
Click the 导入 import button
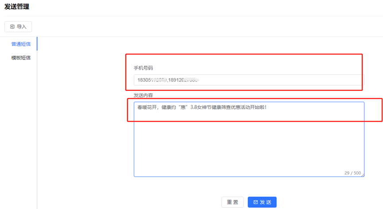click(18, 26)
